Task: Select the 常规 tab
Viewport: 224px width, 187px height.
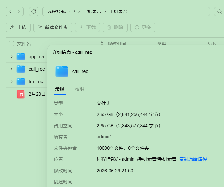Action: [60, 89]
